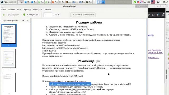
Task: Expand the taskbar window list arrow
Action: click(94, 2)
